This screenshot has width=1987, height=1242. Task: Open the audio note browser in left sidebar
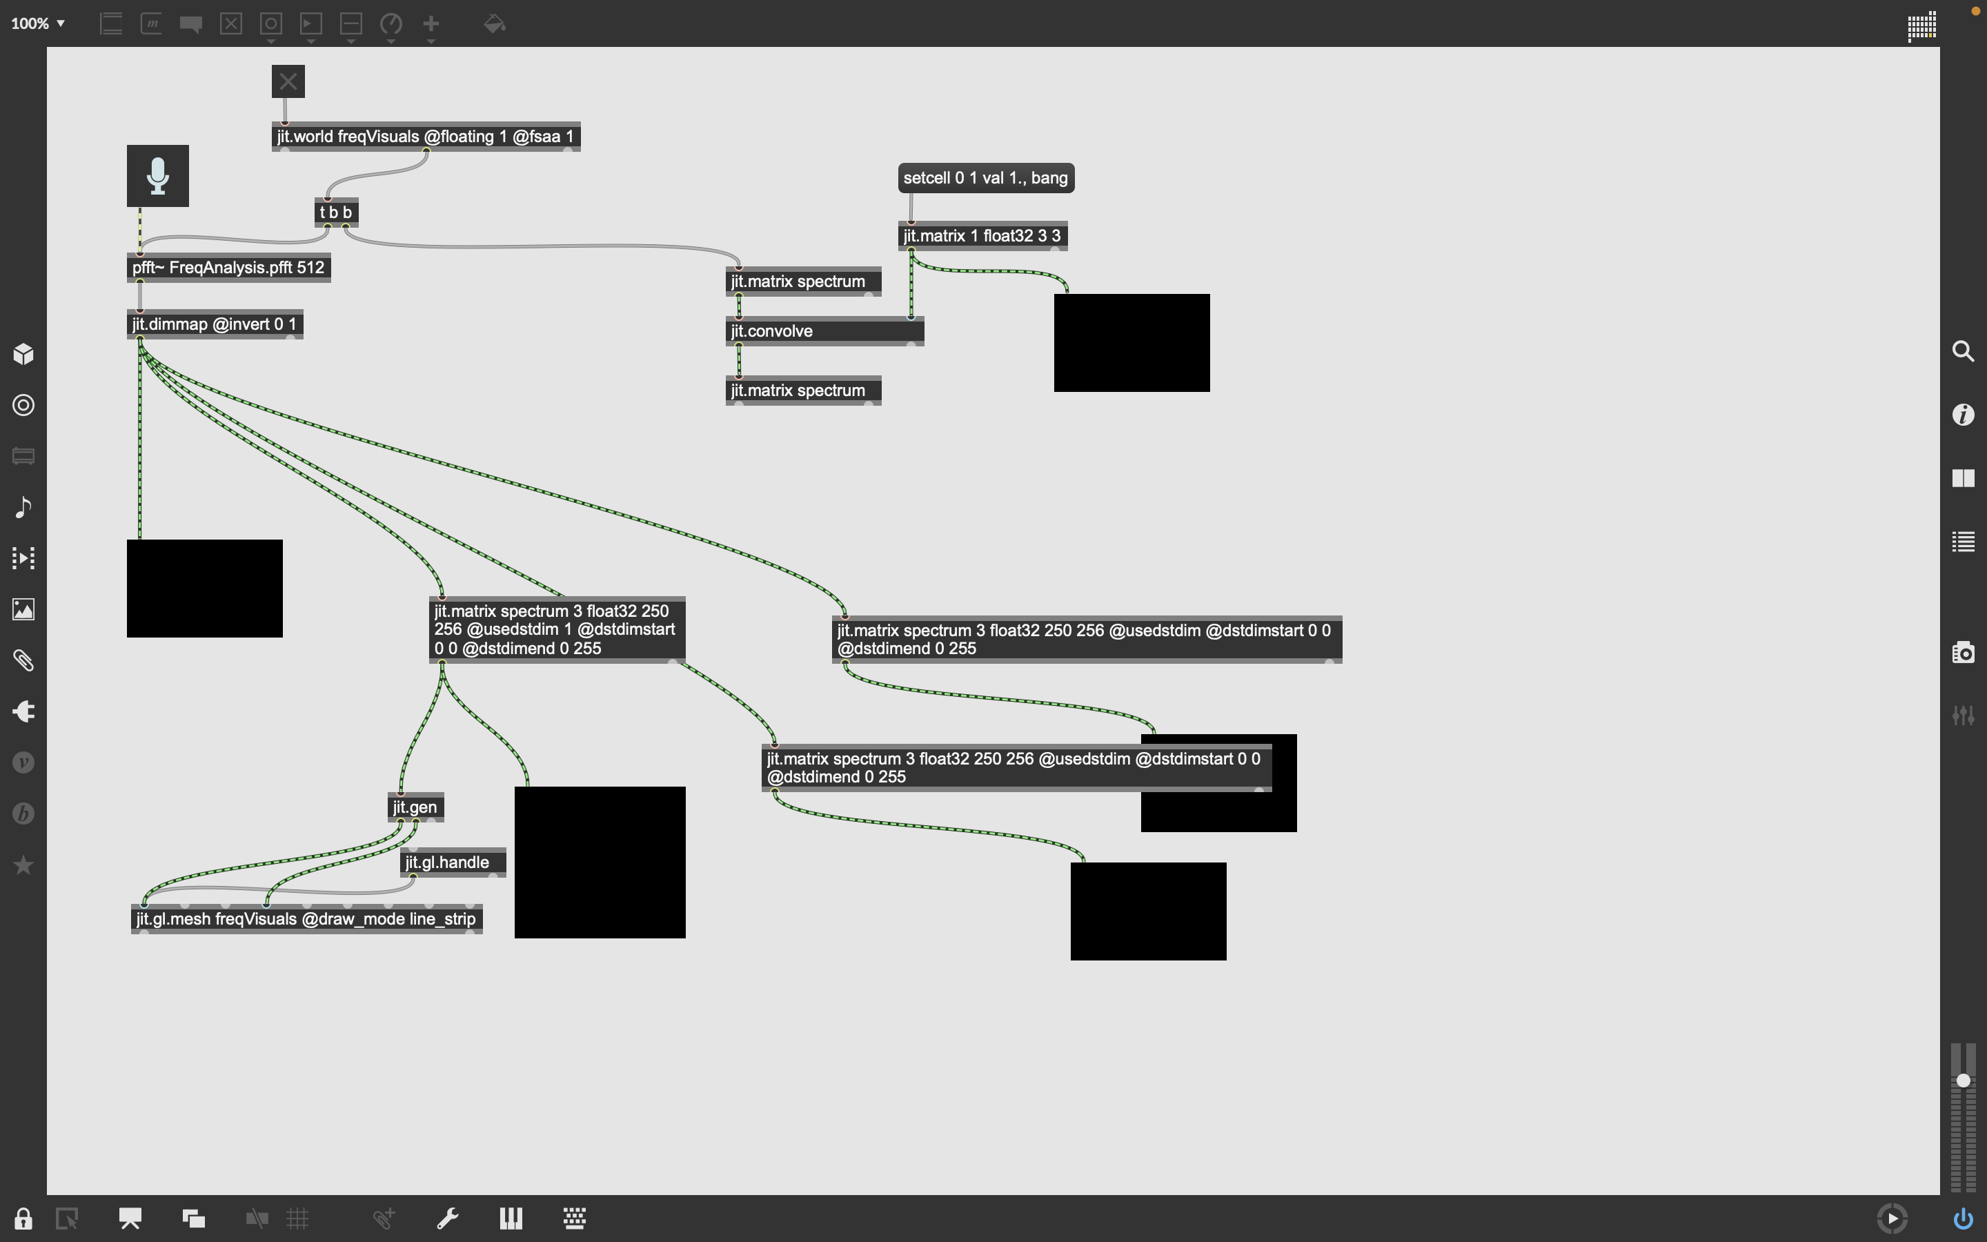click(23, 507)
